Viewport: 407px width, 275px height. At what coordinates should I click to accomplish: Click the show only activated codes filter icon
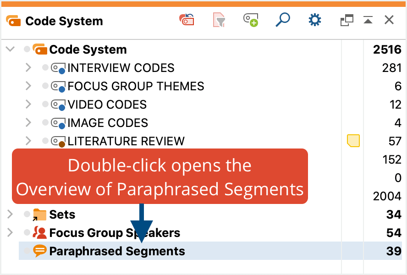(219, 20)
